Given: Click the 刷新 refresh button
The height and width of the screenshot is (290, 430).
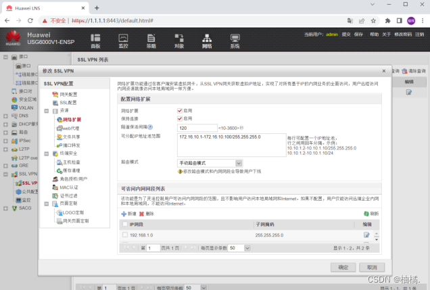Looking at the screenshot, I should point(371,214).
